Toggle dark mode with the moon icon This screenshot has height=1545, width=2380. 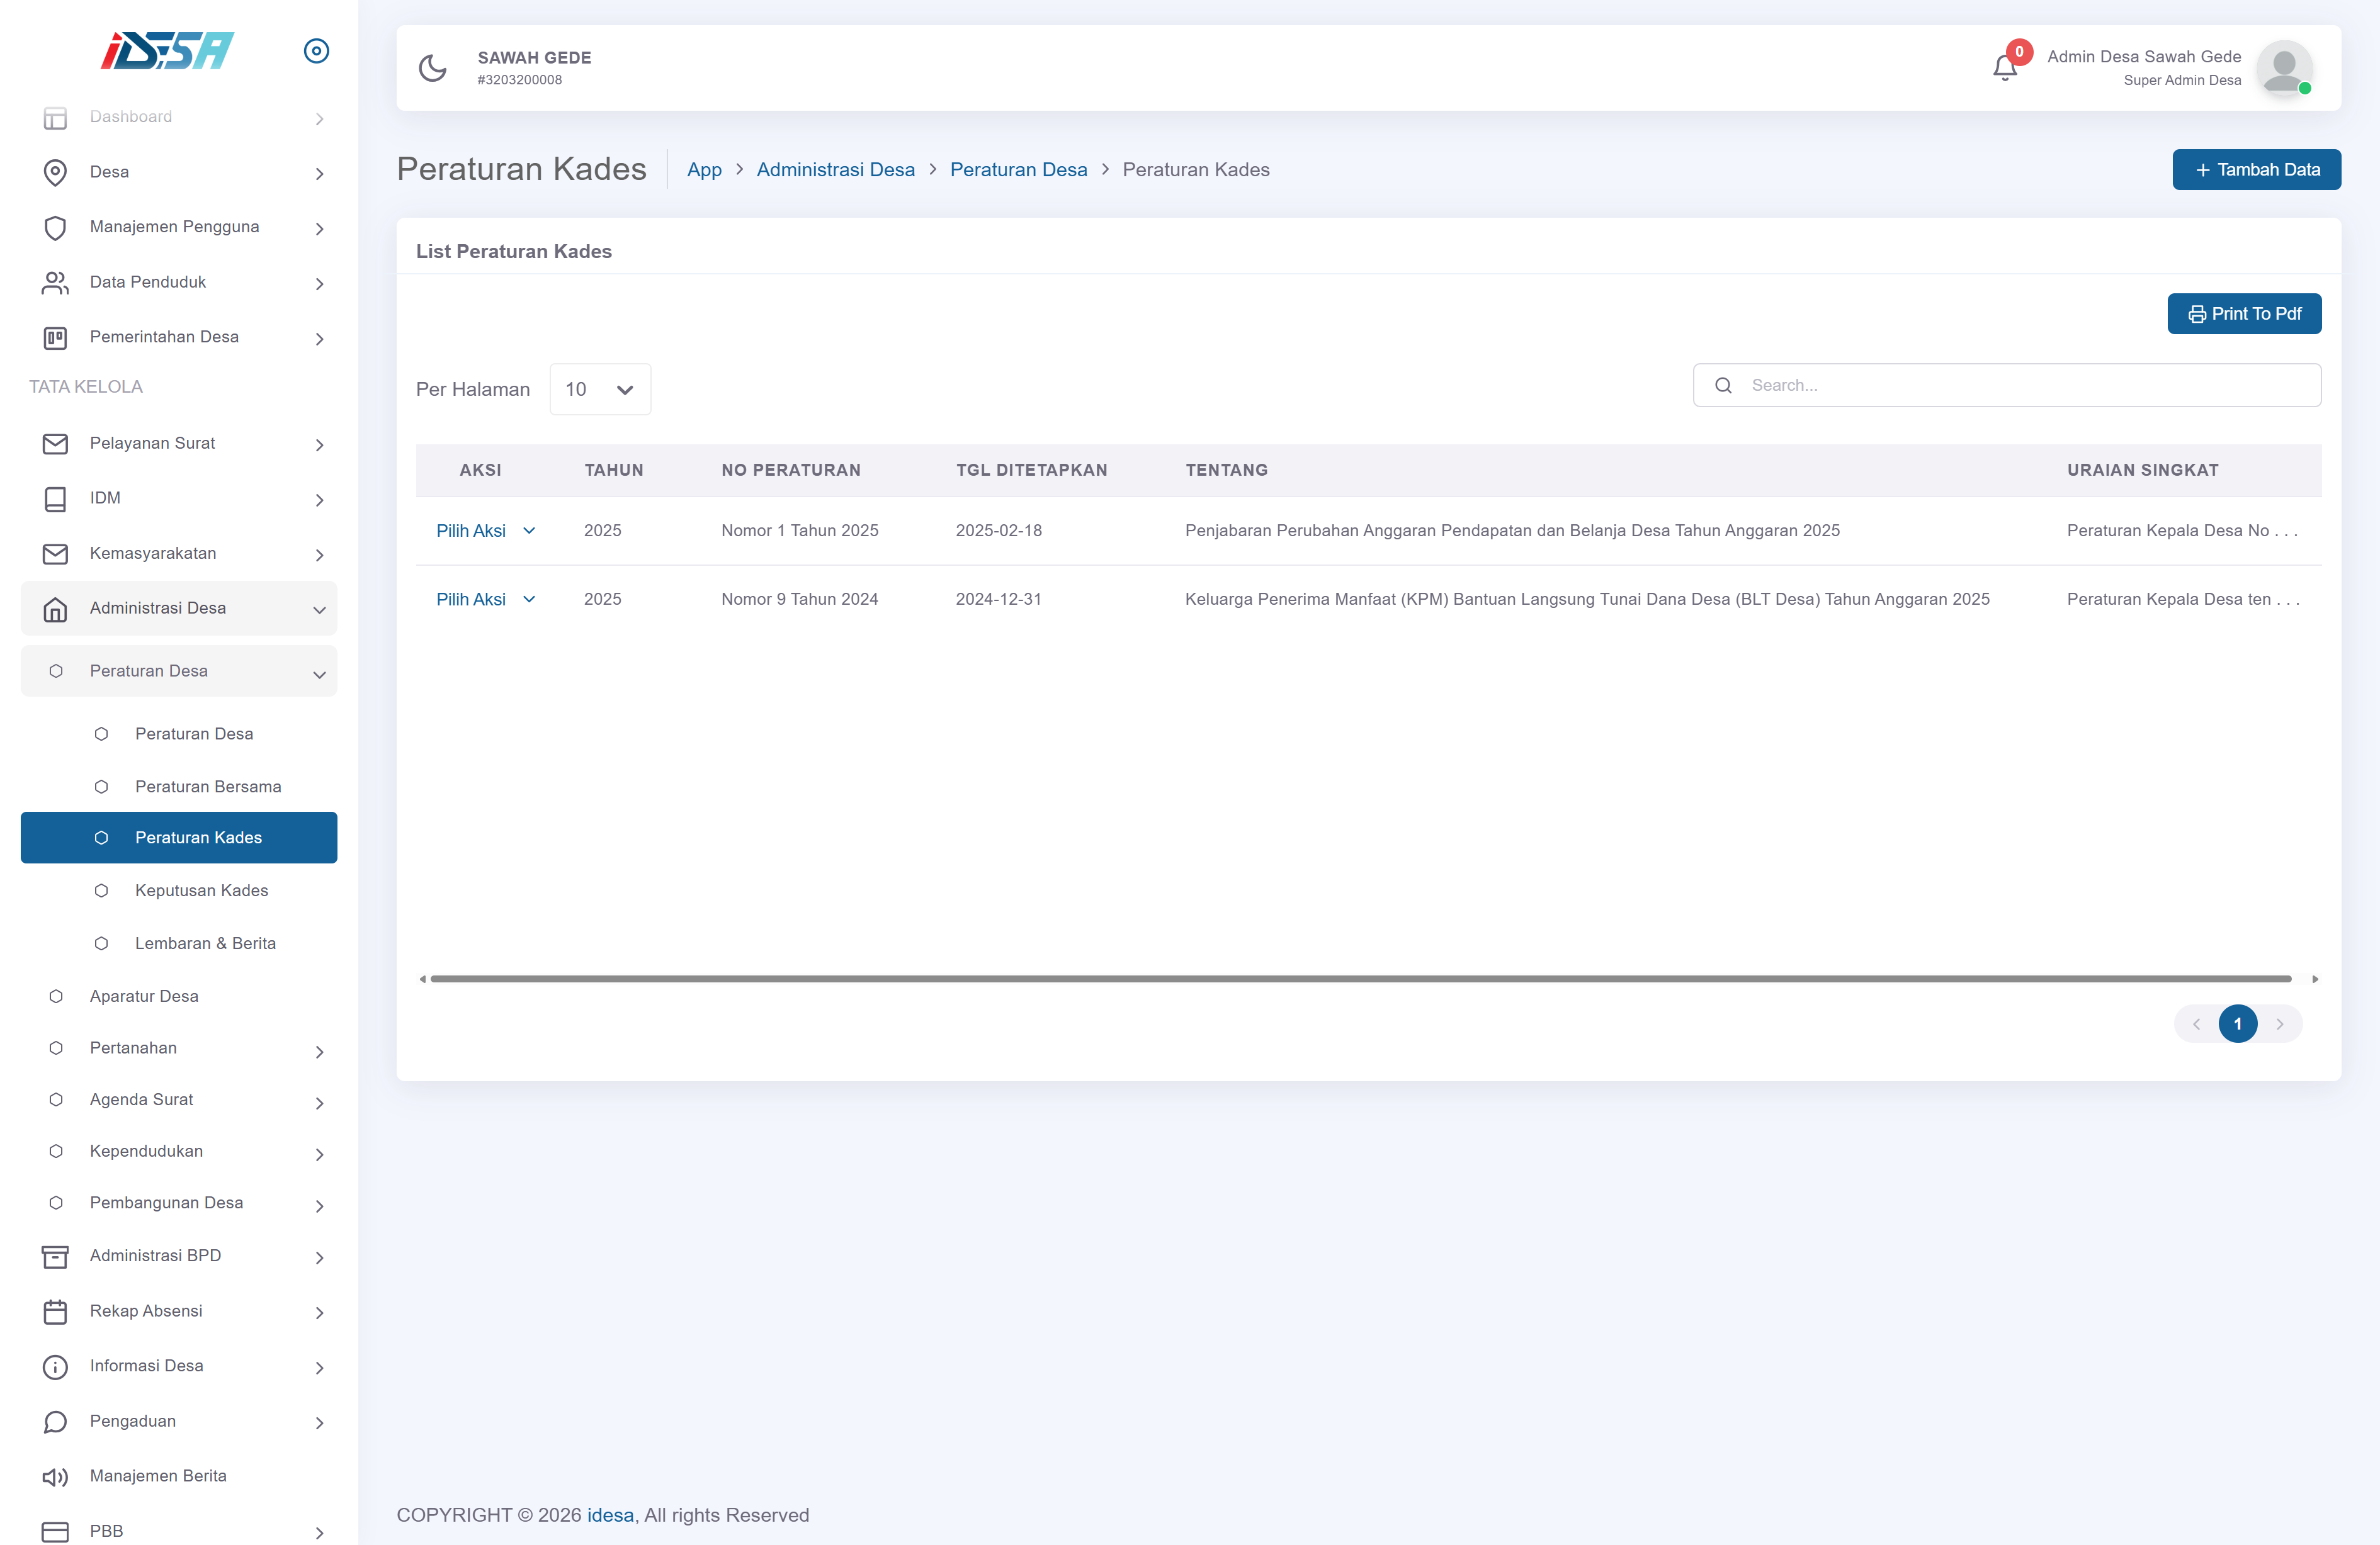coord(433,68)
